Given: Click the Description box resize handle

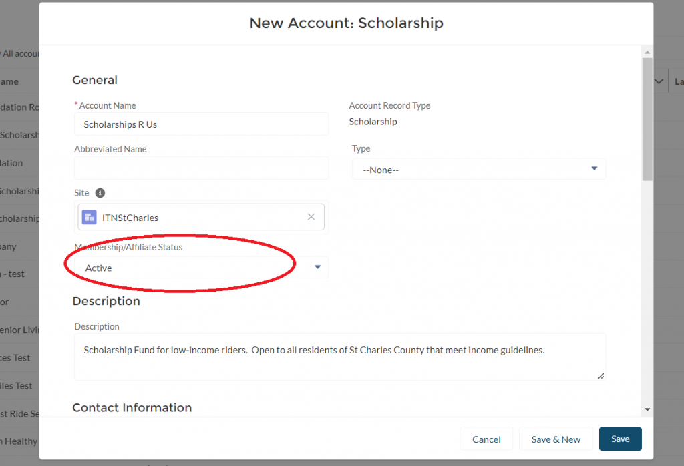Looking at the screenshot, I should tap(601, 376).
